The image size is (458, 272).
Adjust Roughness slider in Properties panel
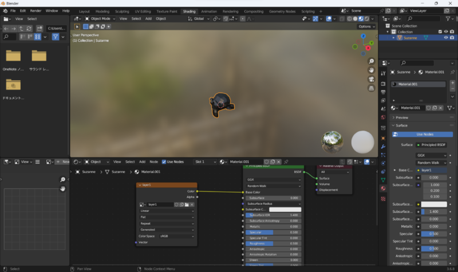pyautogui.click(x=434, y=249)
